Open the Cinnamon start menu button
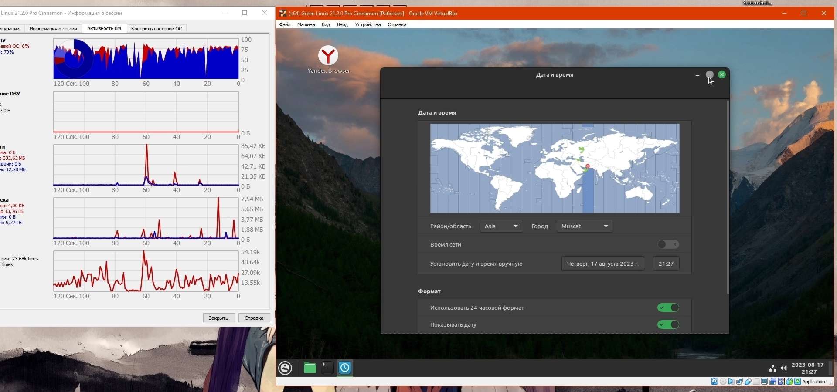Viewport: 837px width, 392px height. [x=285, y=368]
